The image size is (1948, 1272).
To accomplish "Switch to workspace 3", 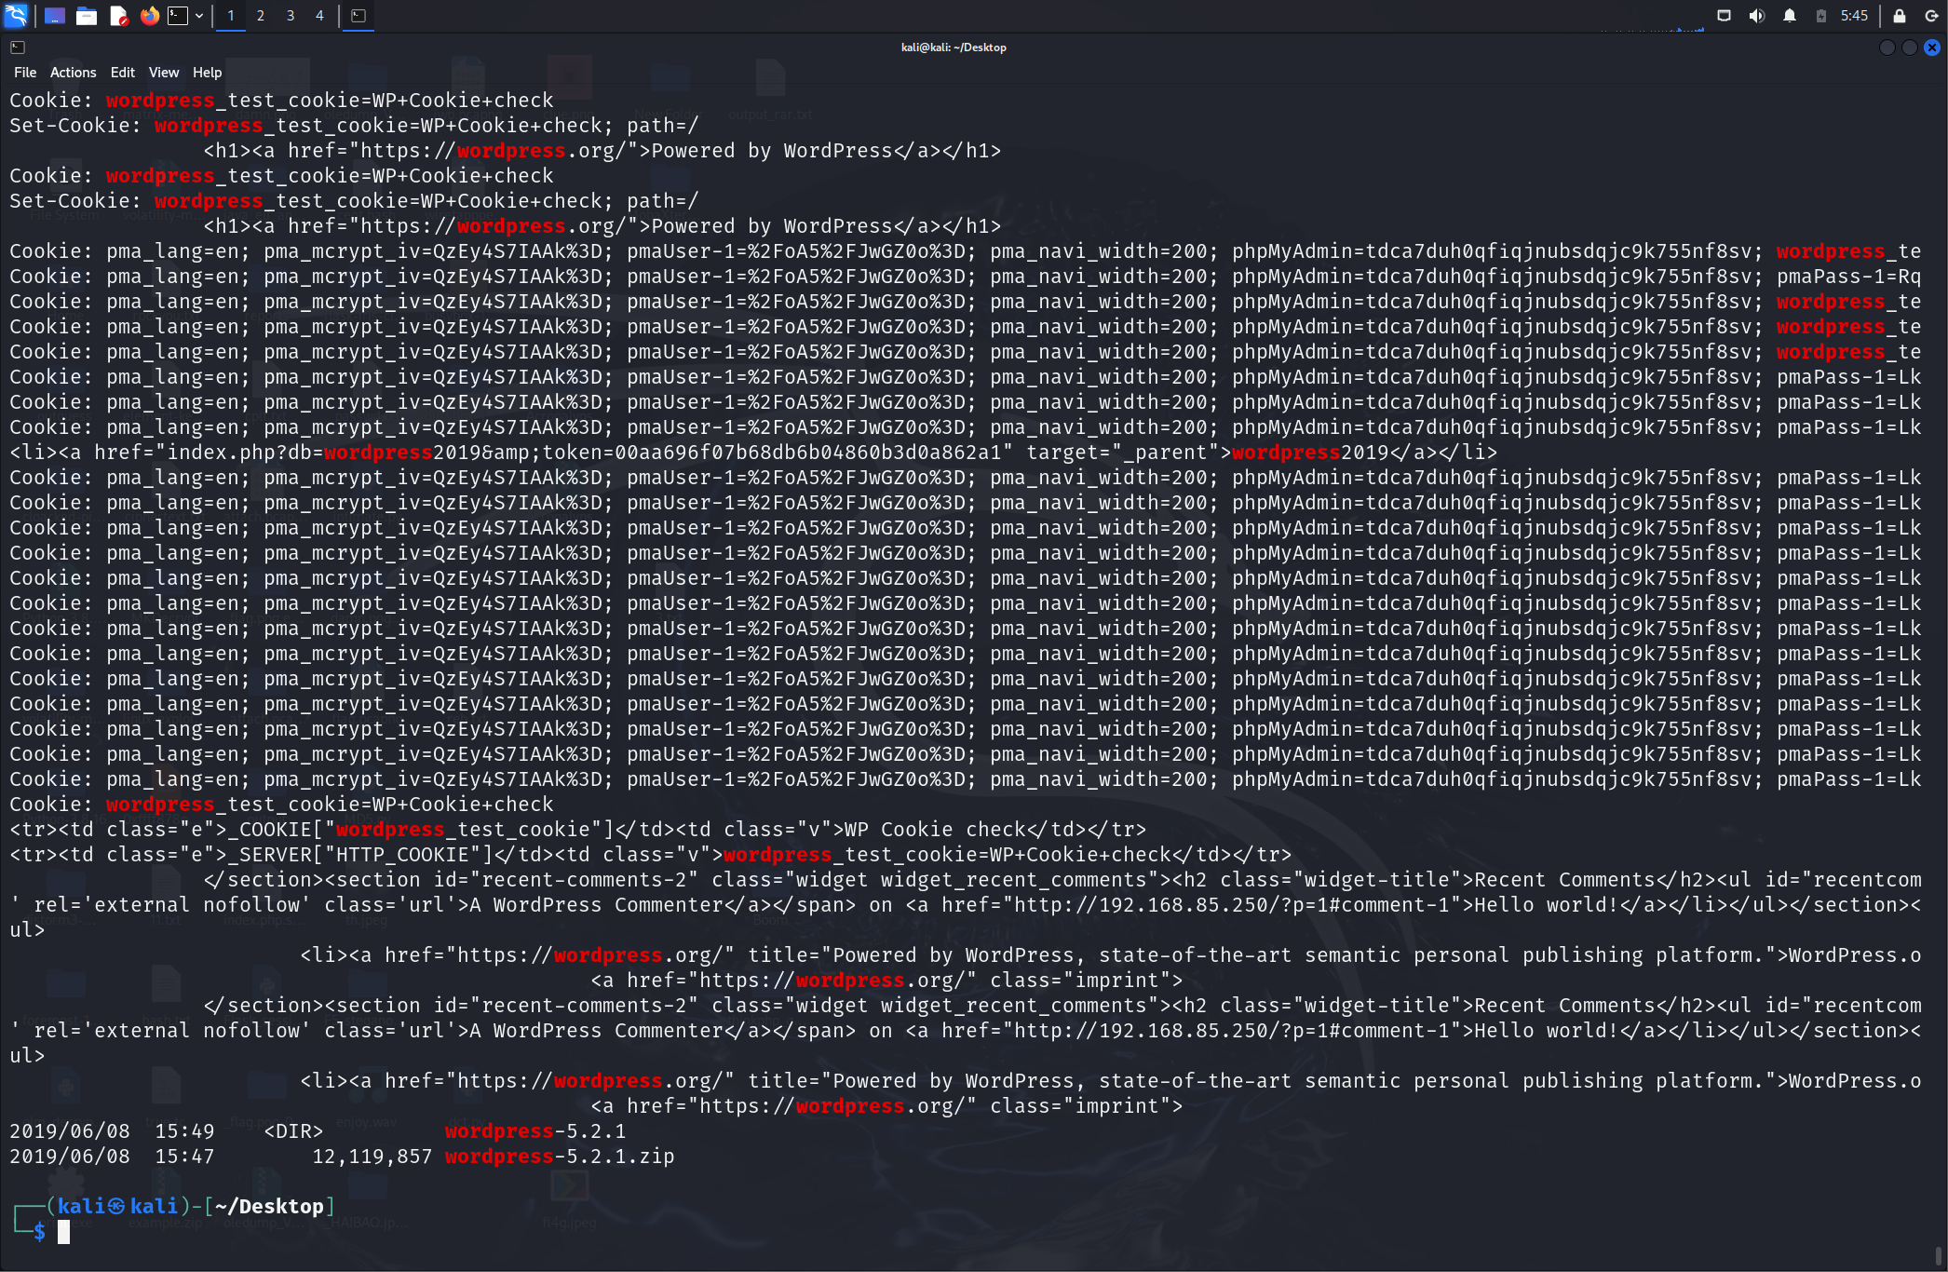I will 291,15.
